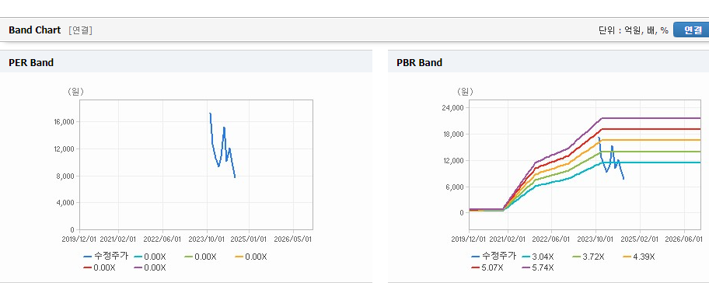Click the PER Band panel title

31,63
